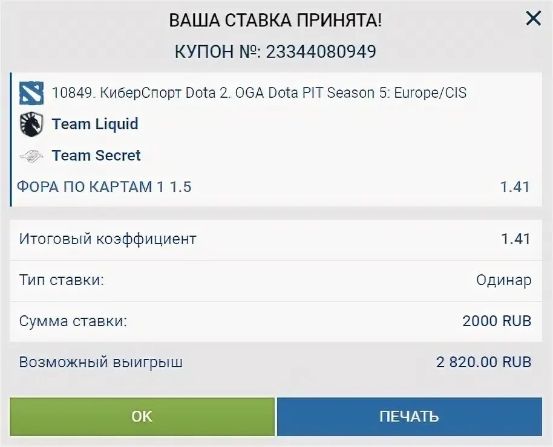
Task: Click the Team Secret logo
Action: [x=31, y=155]
